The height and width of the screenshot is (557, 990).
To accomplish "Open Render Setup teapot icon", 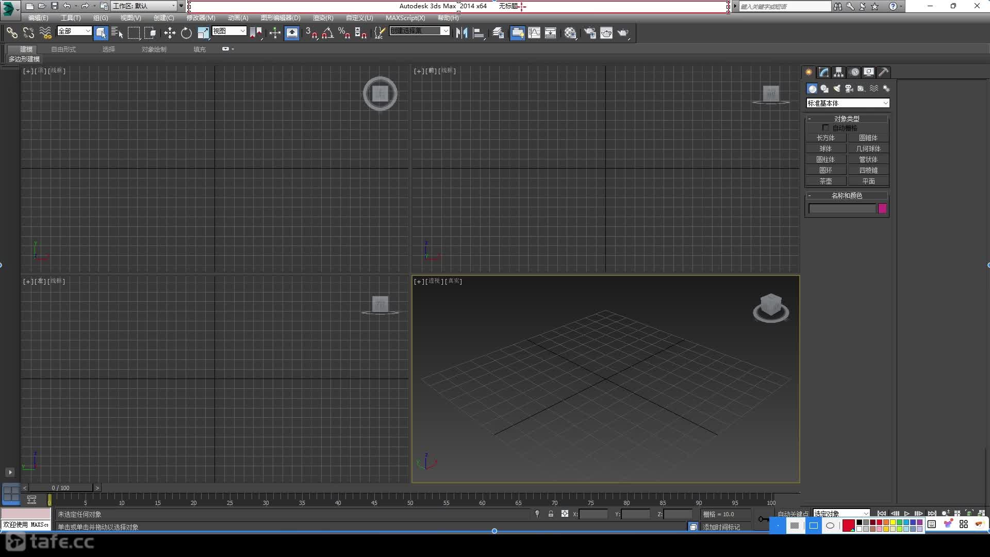I will [589, 33].
